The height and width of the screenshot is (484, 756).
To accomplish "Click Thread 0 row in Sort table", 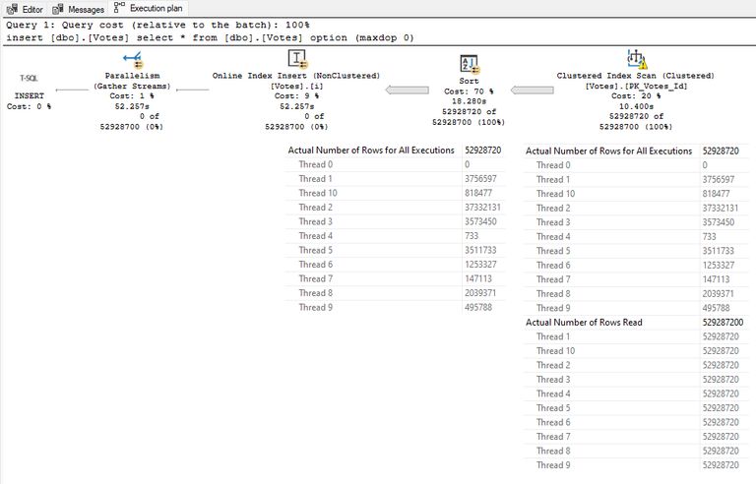I will [396, 164].
